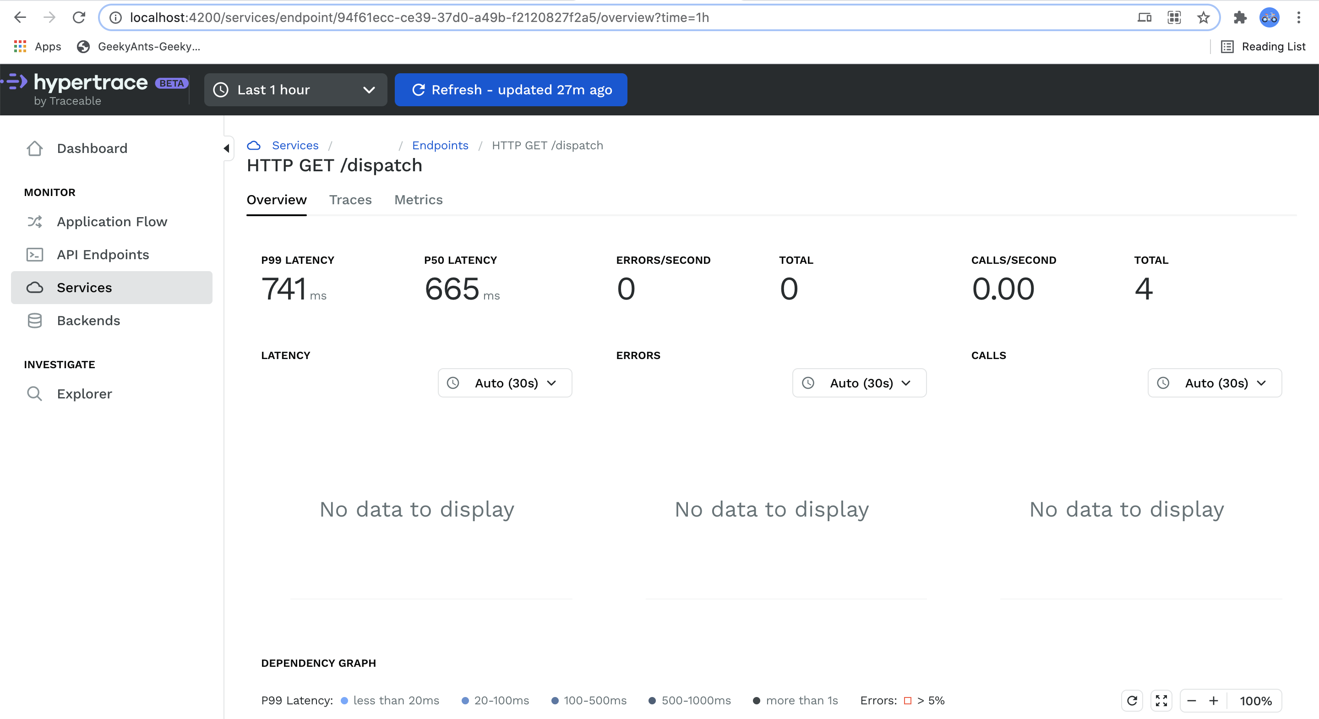Collapse the left navigation sidebar

point(226,148)
